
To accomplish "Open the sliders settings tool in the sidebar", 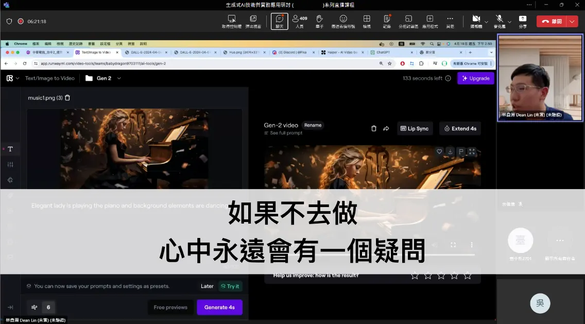I will click(10, 164).
